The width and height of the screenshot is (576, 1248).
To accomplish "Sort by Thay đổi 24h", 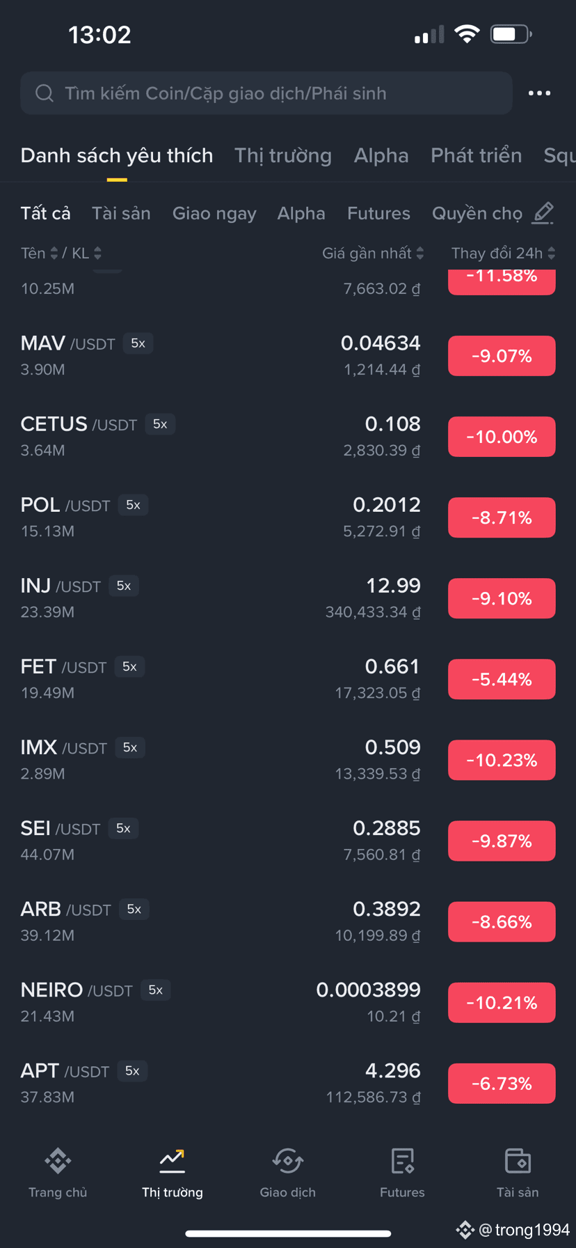I will tap(503, 253).
